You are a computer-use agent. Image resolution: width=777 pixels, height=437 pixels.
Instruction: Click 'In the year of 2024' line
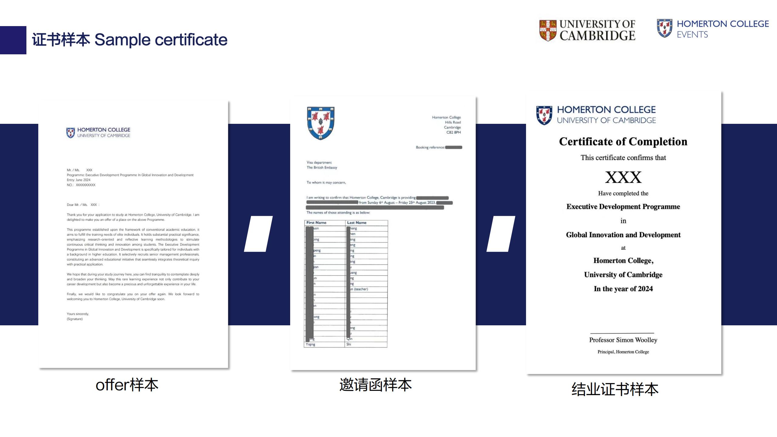tap(623, 289)
